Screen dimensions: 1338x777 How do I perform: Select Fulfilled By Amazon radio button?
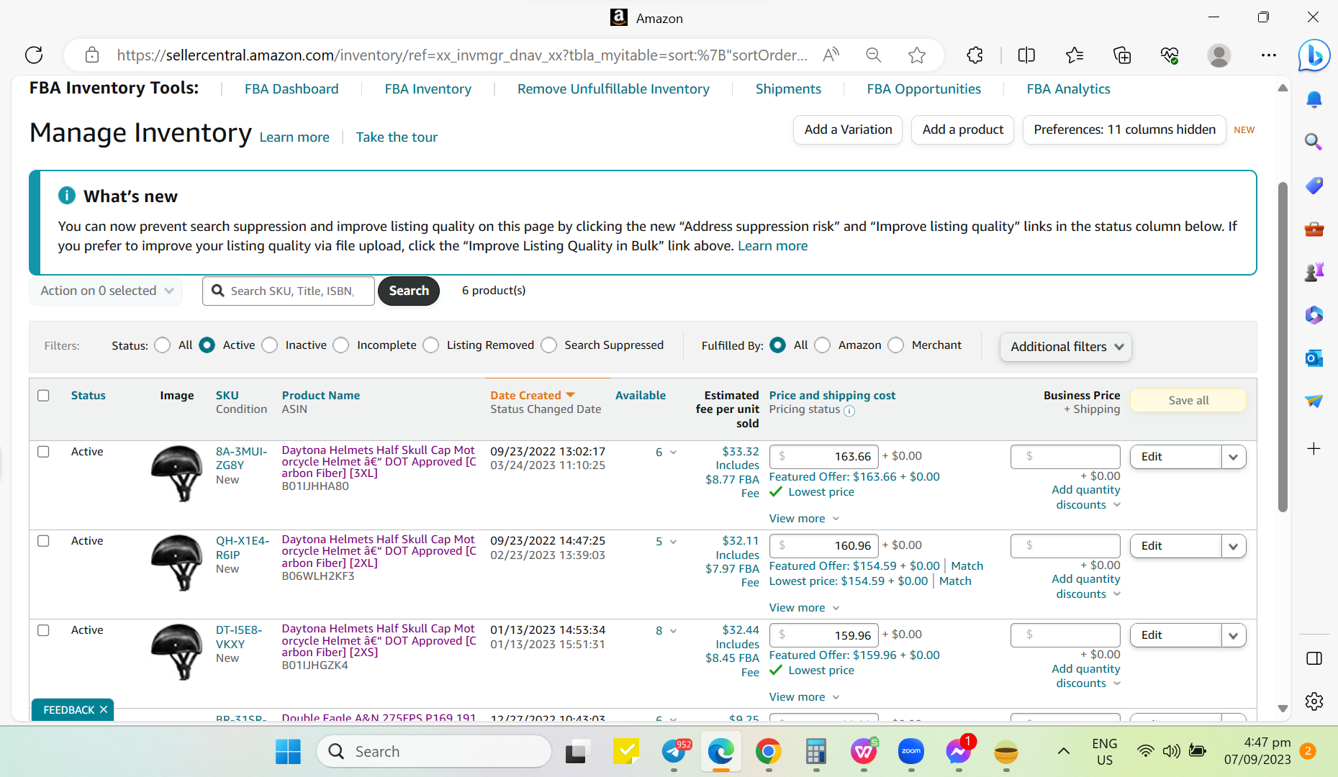[823, 345]
